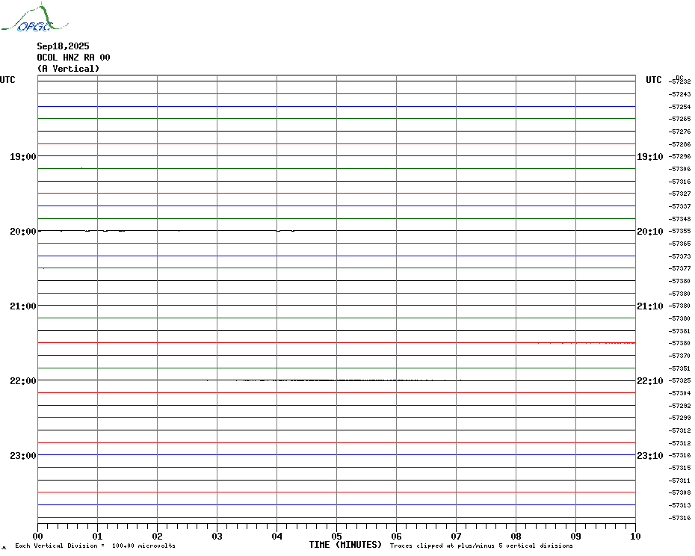Click the 22:10 time label
This screenshot has width=695, height=556.
click(x=650, y=381)
